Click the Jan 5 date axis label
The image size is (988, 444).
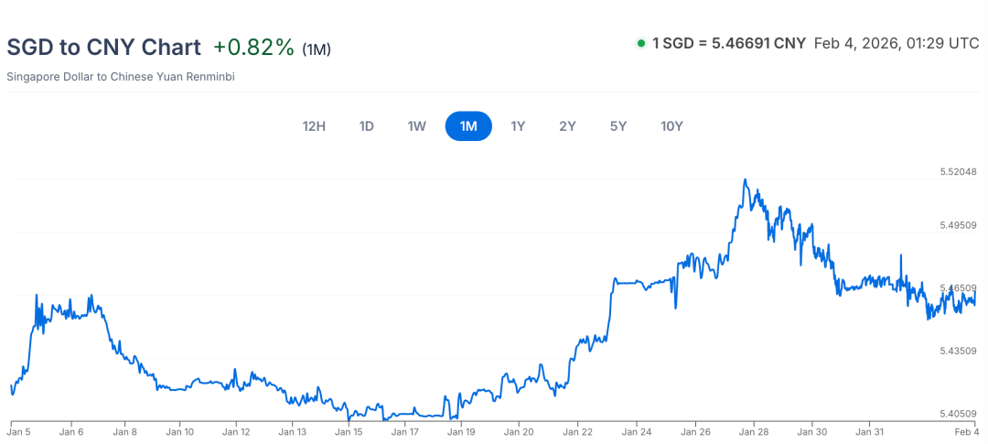pos(19,430)
